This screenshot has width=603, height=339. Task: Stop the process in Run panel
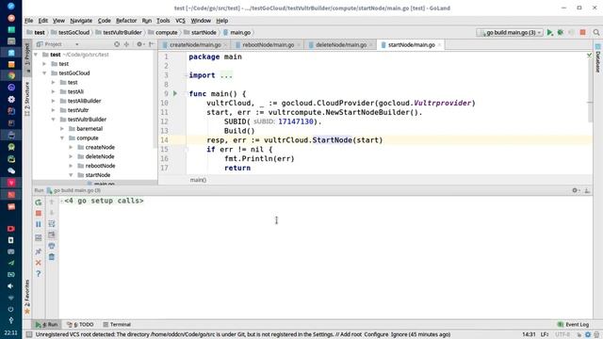coord(39,214)
